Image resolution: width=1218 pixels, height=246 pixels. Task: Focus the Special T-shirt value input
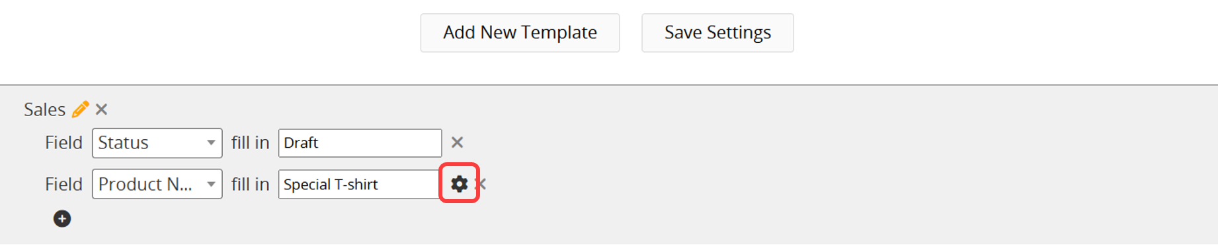360,184
